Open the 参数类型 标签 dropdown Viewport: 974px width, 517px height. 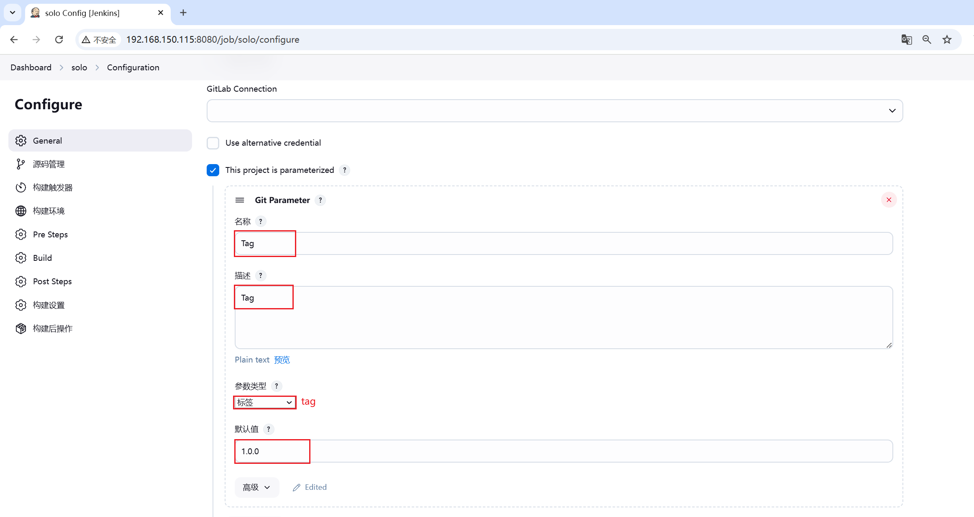click(x=264, y=402)
